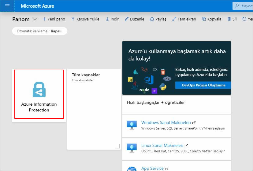Screen dimensions: 253x171
Task: Open App Service link
Action: click(152, 168)
